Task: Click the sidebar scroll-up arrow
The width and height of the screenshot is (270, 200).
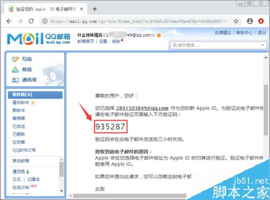Action: [x=62, y=160]
